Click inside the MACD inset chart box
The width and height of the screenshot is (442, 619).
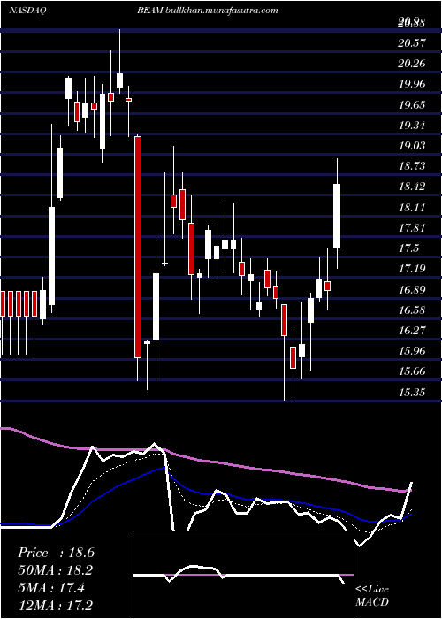[243, 575]
